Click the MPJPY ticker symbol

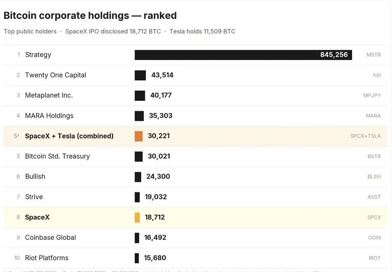pos(372,96)
